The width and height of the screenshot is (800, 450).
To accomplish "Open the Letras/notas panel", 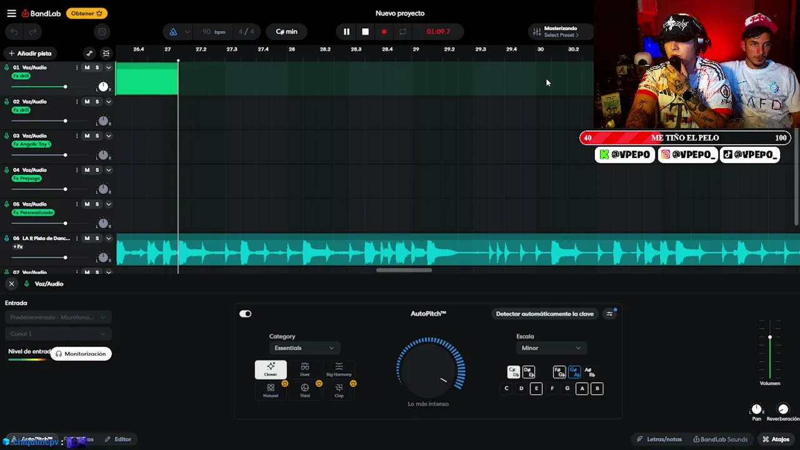I will click(660, 439).
